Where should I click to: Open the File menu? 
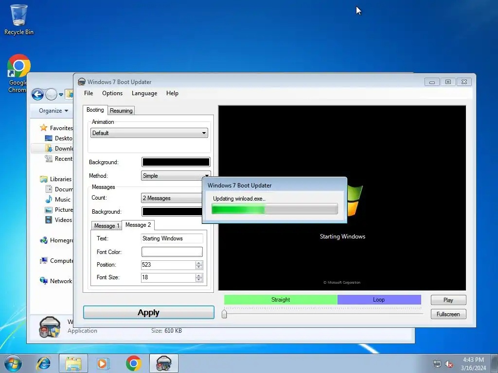[89, 93]
